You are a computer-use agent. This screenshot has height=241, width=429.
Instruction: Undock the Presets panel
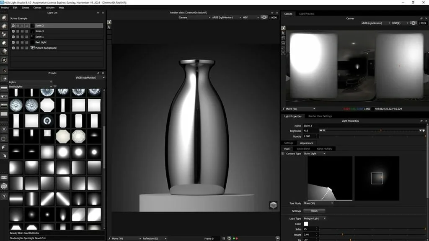(98, 73)
